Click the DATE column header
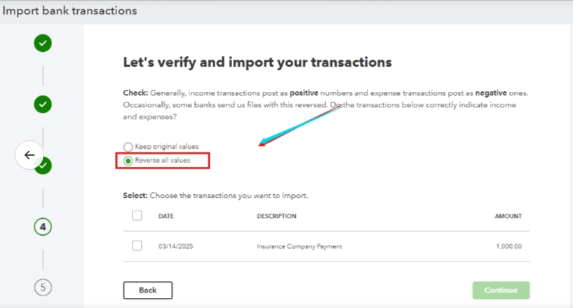This screenshot has width=573, height=308. [166, 216]
